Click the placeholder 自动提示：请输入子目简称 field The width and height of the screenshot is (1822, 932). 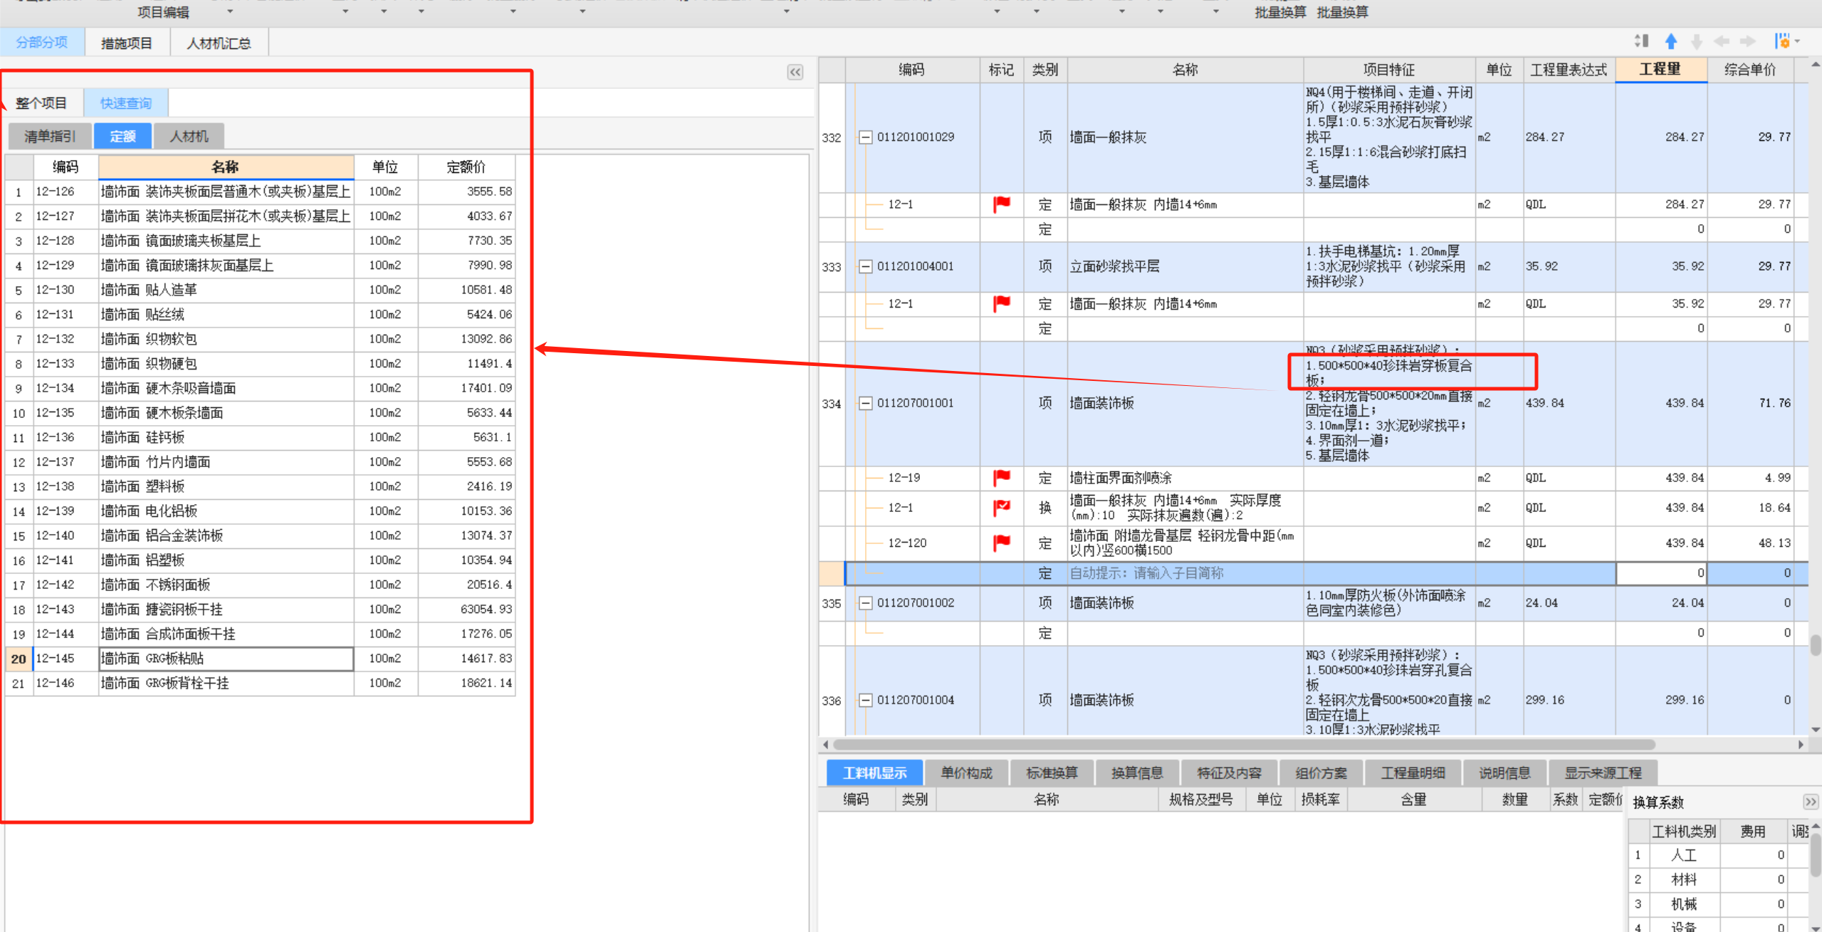(1185, 573)
